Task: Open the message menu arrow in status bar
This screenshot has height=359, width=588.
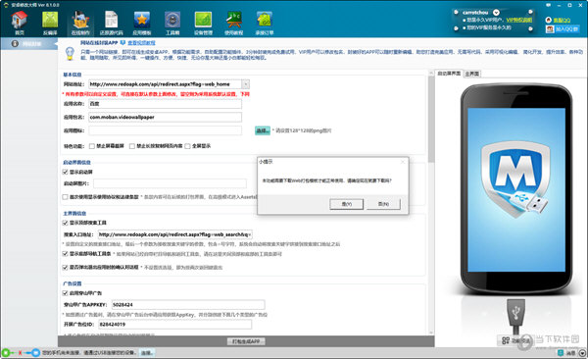Action: (582, 353)
